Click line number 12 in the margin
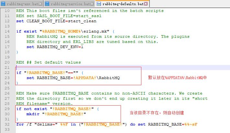 pos(7,21)
